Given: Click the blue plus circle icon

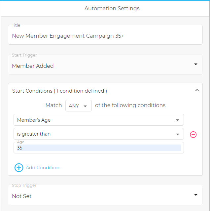Looking at the screenshot, I should 19,168.
